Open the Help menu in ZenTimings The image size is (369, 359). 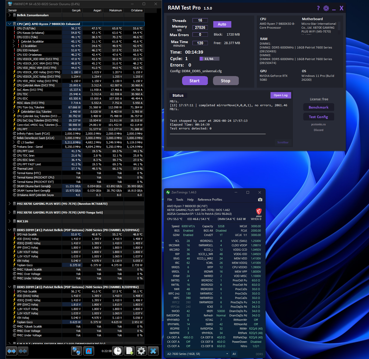(x=190, y=200)
